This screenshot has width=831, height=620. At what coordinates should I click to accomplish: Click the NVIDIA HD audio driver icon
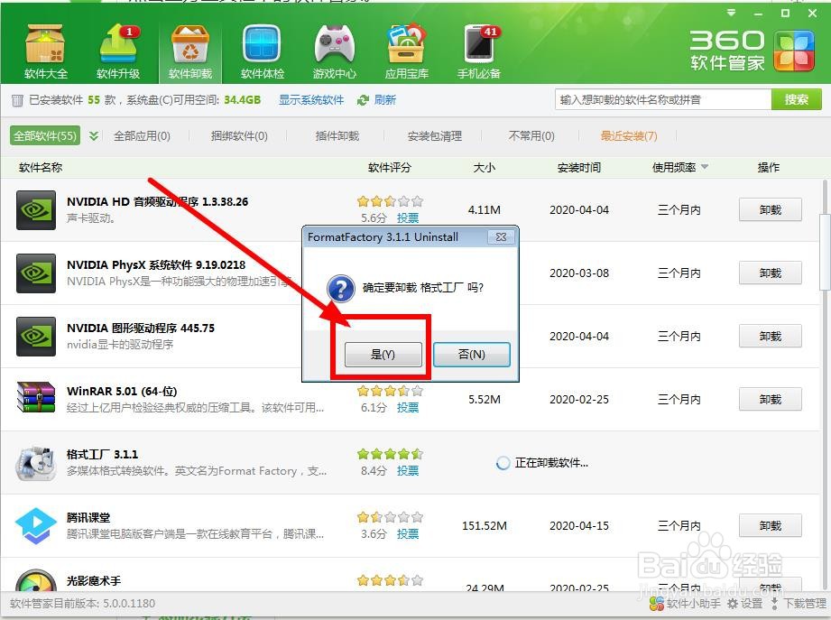point(36,210)
